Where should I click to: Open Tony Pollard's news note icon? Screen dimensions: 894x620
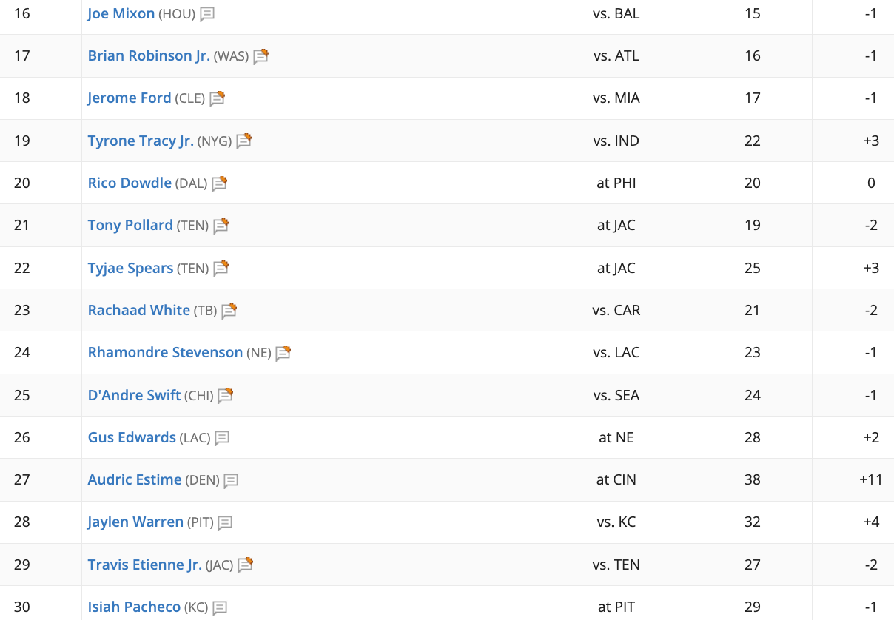(x=221, y=226)
